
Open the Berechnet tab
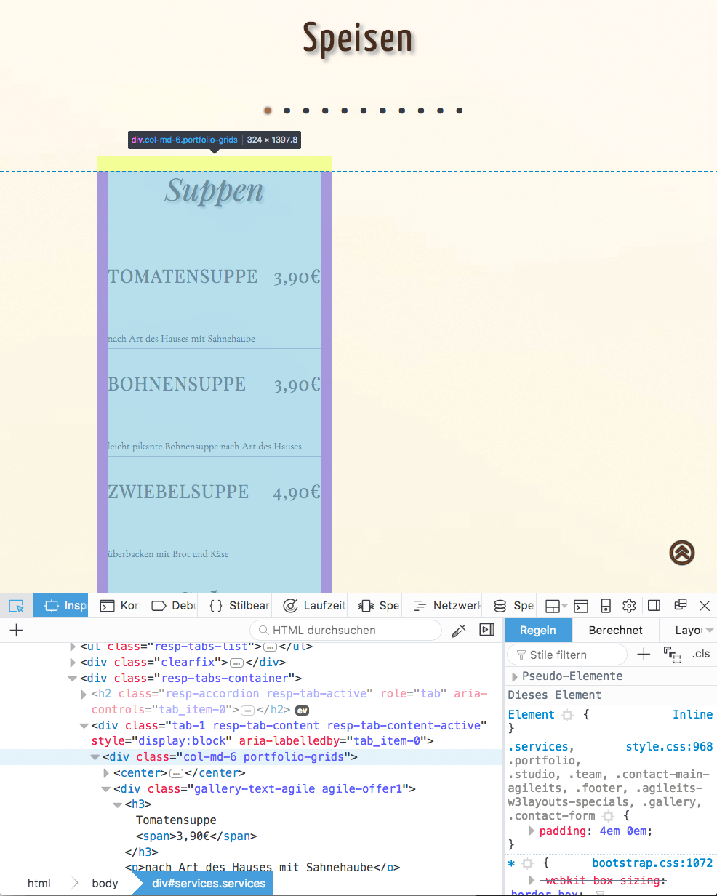coord(615,631)
